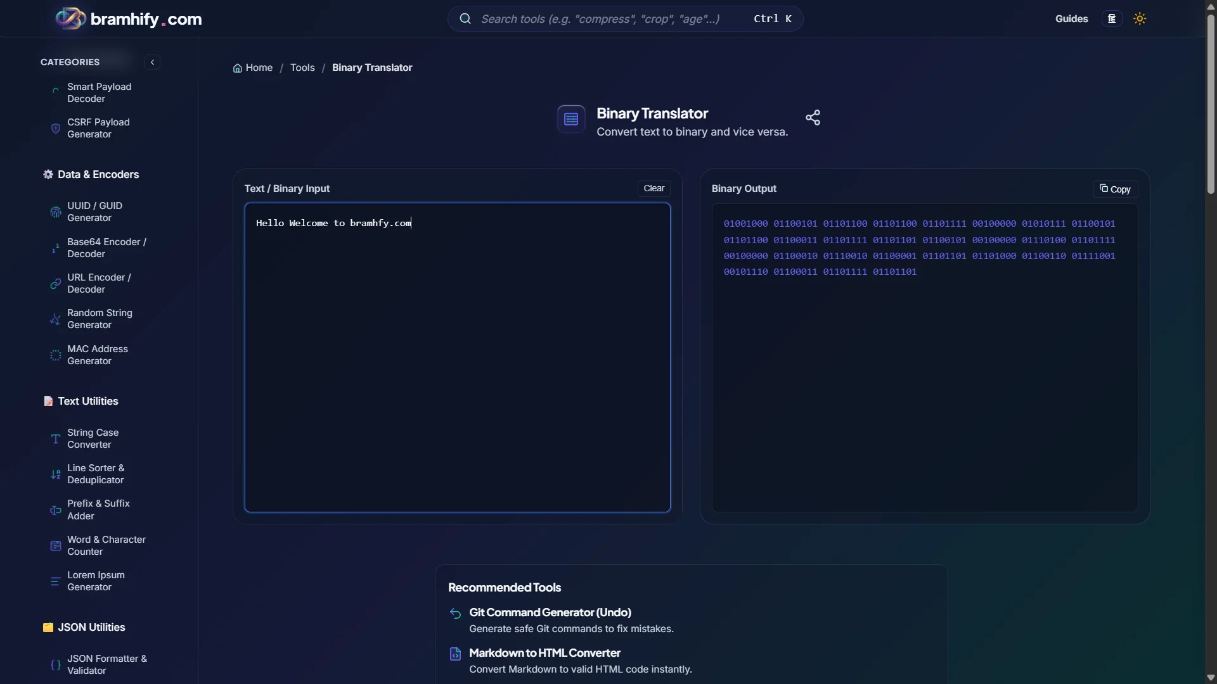Click the Binary Translator tool icon

[x=571, y=119]
